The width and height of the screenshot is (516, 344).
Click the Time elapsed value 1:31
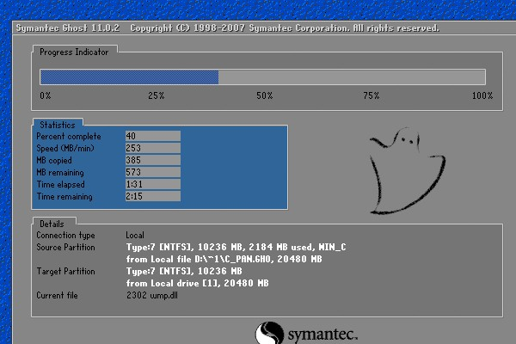pos(153,184)
